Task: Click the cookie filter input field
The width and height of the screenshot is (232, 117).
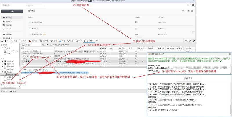Action: coord(33,45)
